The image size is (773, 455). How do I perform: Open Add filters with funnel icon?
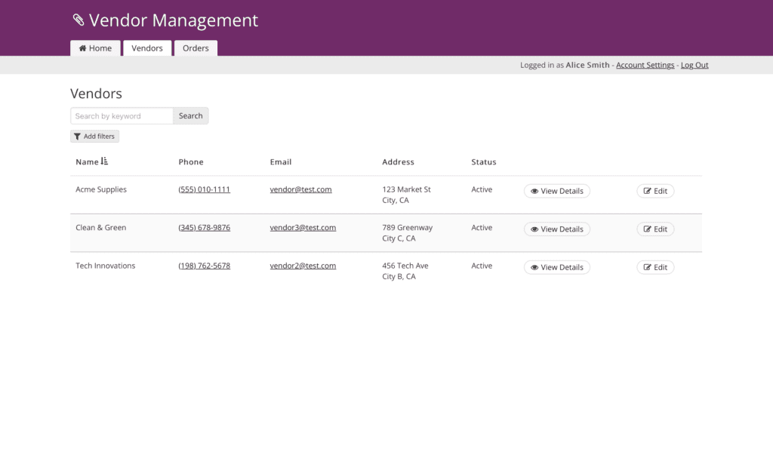pos(94,137)
